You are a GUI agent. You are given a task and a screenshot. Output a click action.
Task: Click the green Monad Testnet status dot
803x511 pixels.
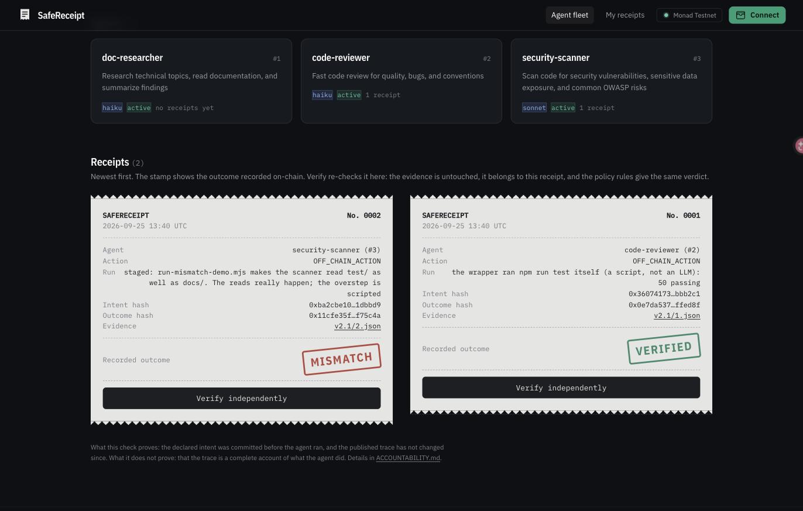click(x=666, y=15)
